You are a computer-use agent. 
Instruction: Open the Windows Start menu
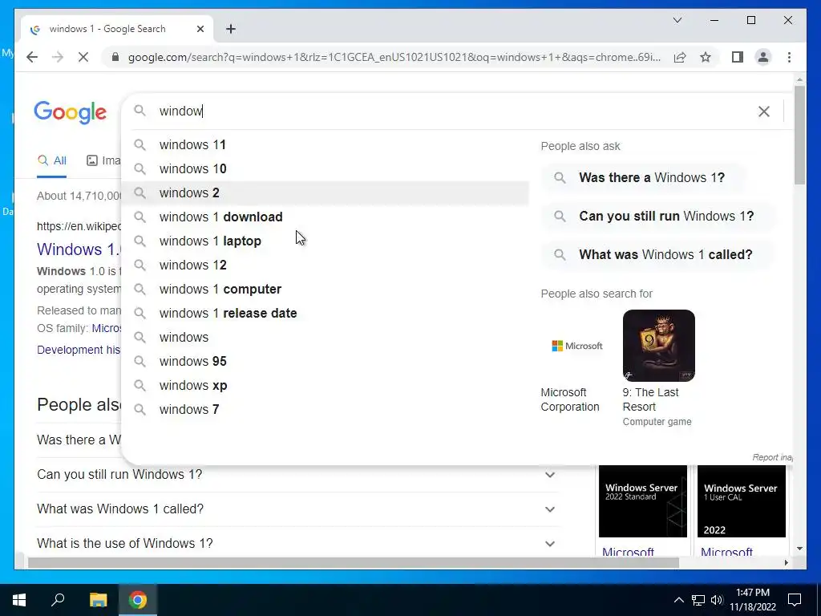(19, 600)
